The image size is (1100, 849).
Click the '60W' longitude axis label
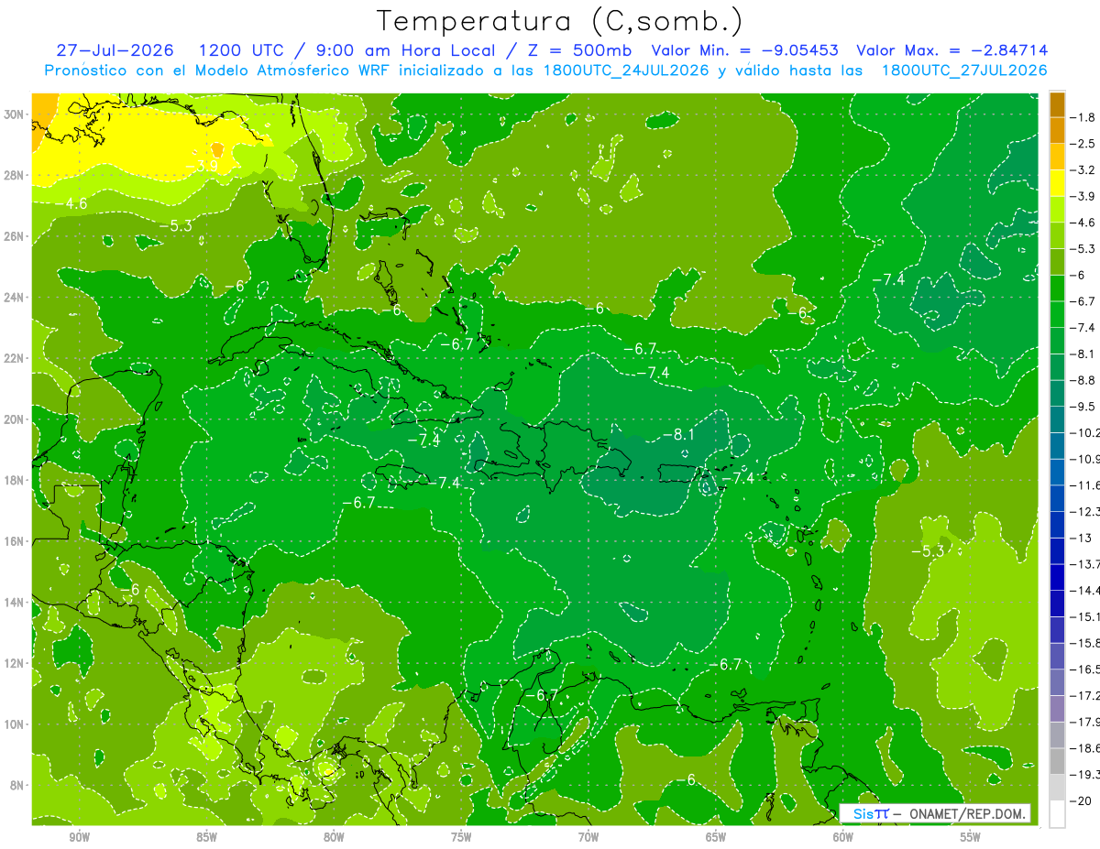[843, 837]
